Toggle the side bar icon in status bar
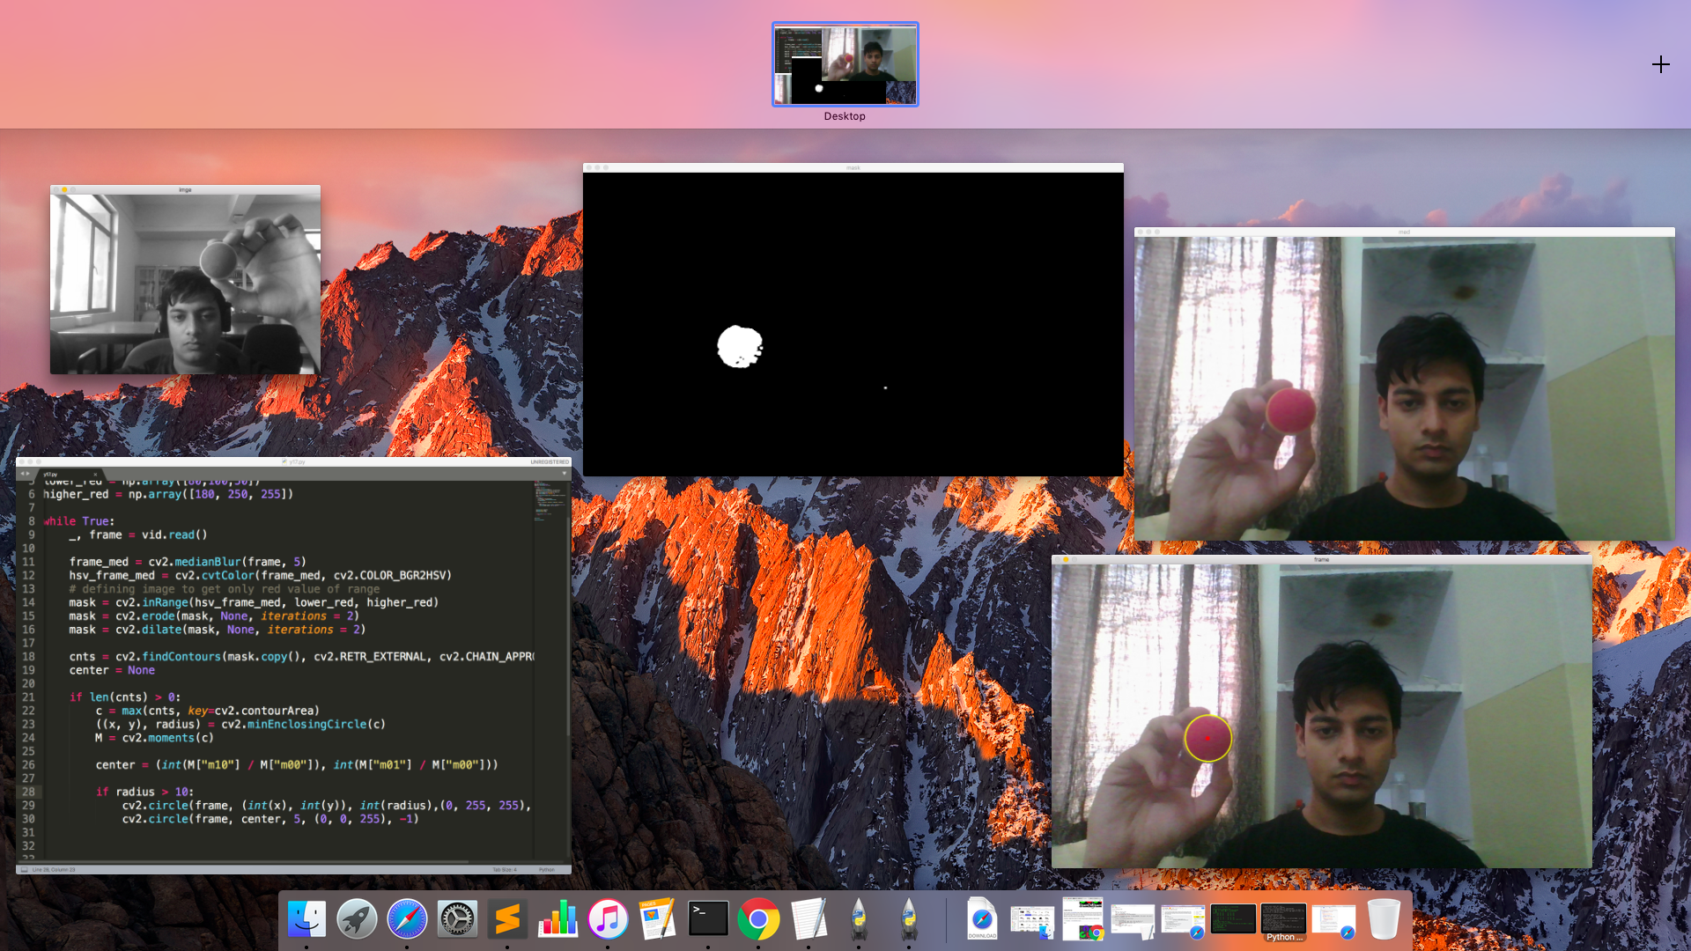Image resolution: width=1691 pixels, height=951 pixels. click(x=24, y=869)
